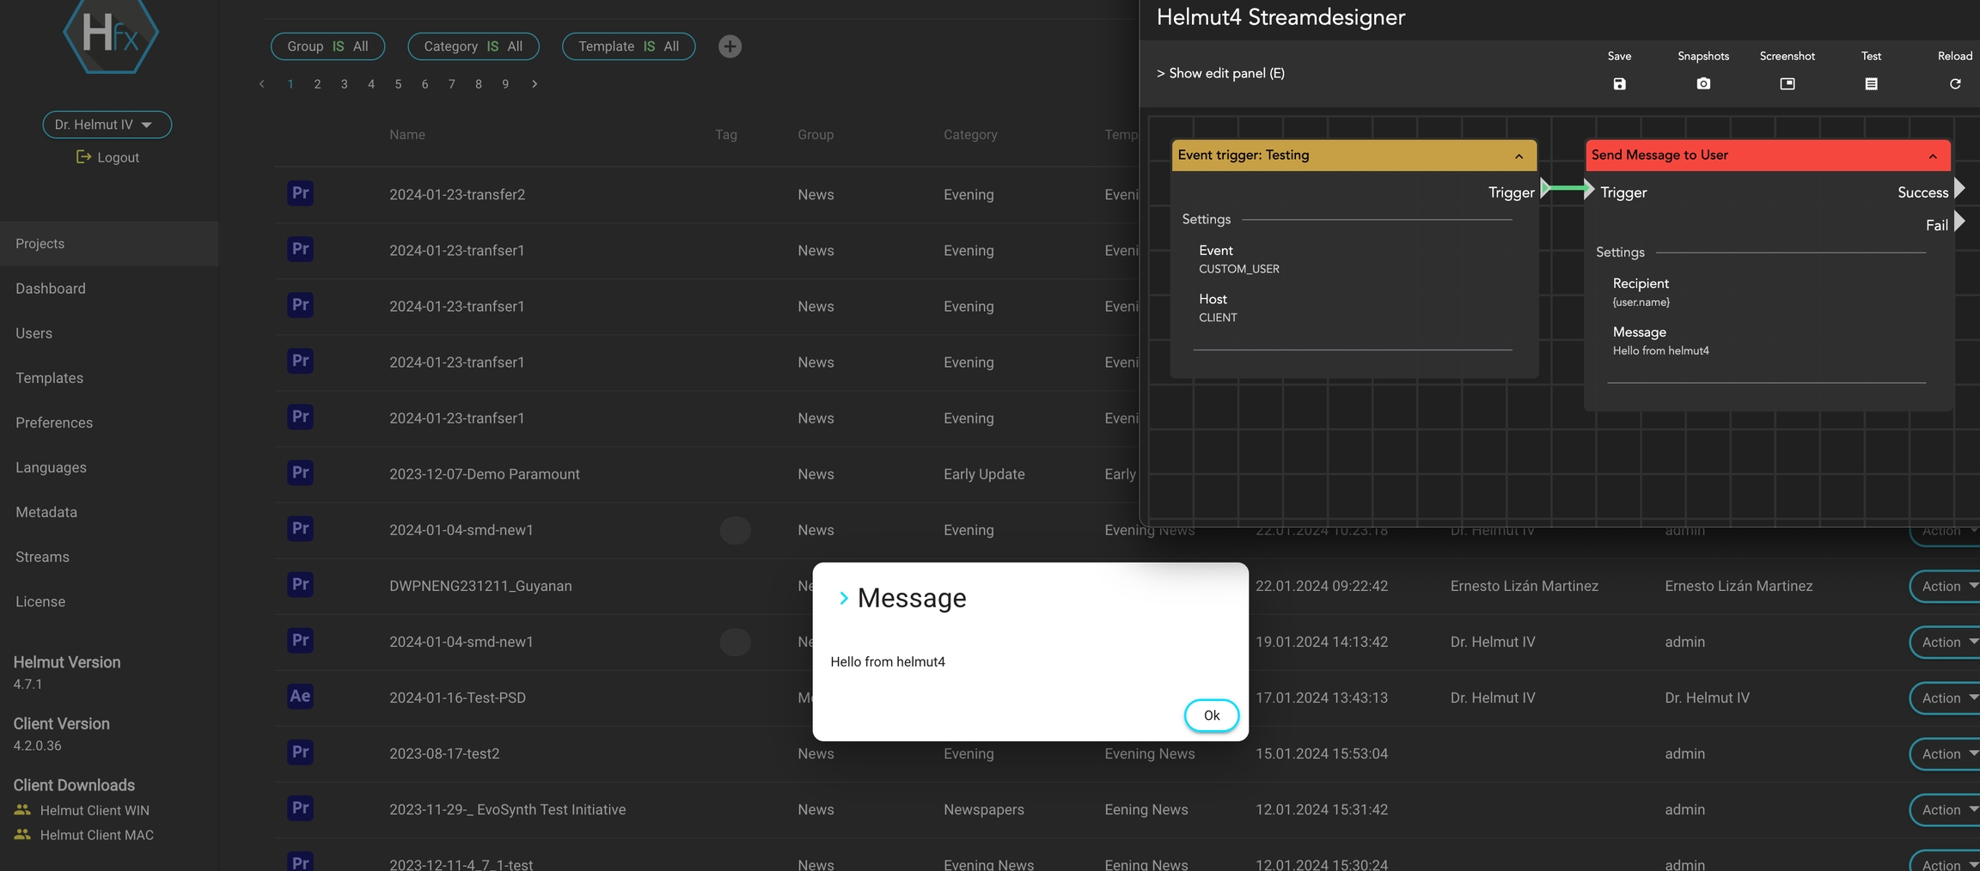Show the edit panel
Image resolution: width=1980 pixels, height=871 pixels.
click(1220, 74)
